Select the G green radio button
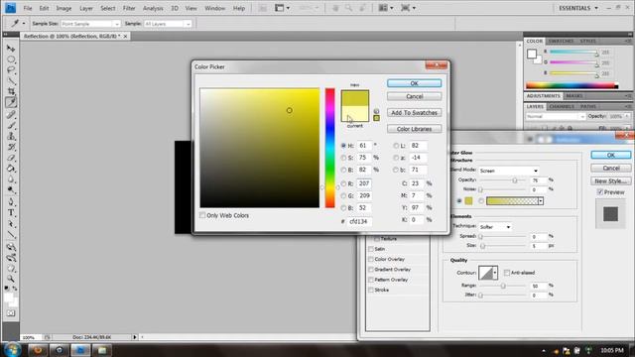 (343, 195)
